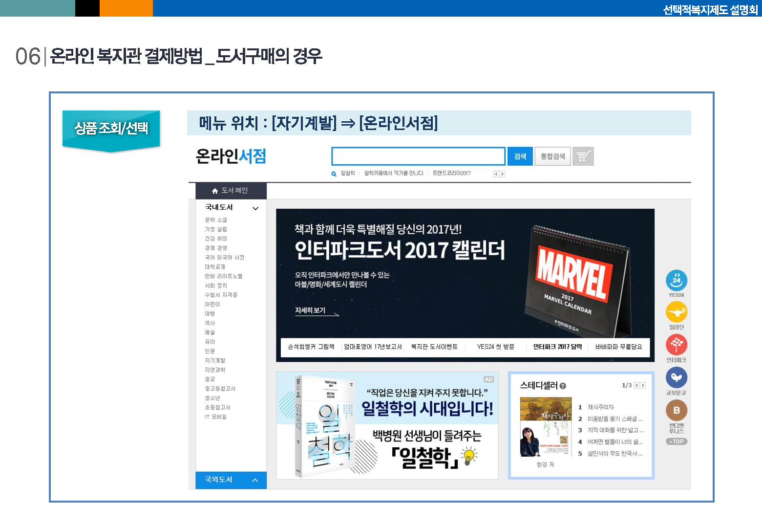Open the 만화 라이트노벨 category
Screen dimensions: 762x528
click(224, 276)
